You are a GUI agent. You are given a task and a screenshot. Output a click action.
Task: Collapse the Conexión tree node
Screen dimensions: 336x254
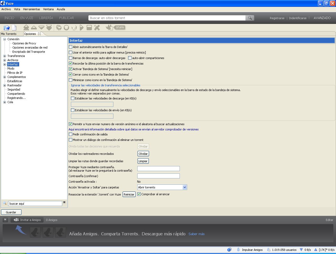(x=4, y=39)
